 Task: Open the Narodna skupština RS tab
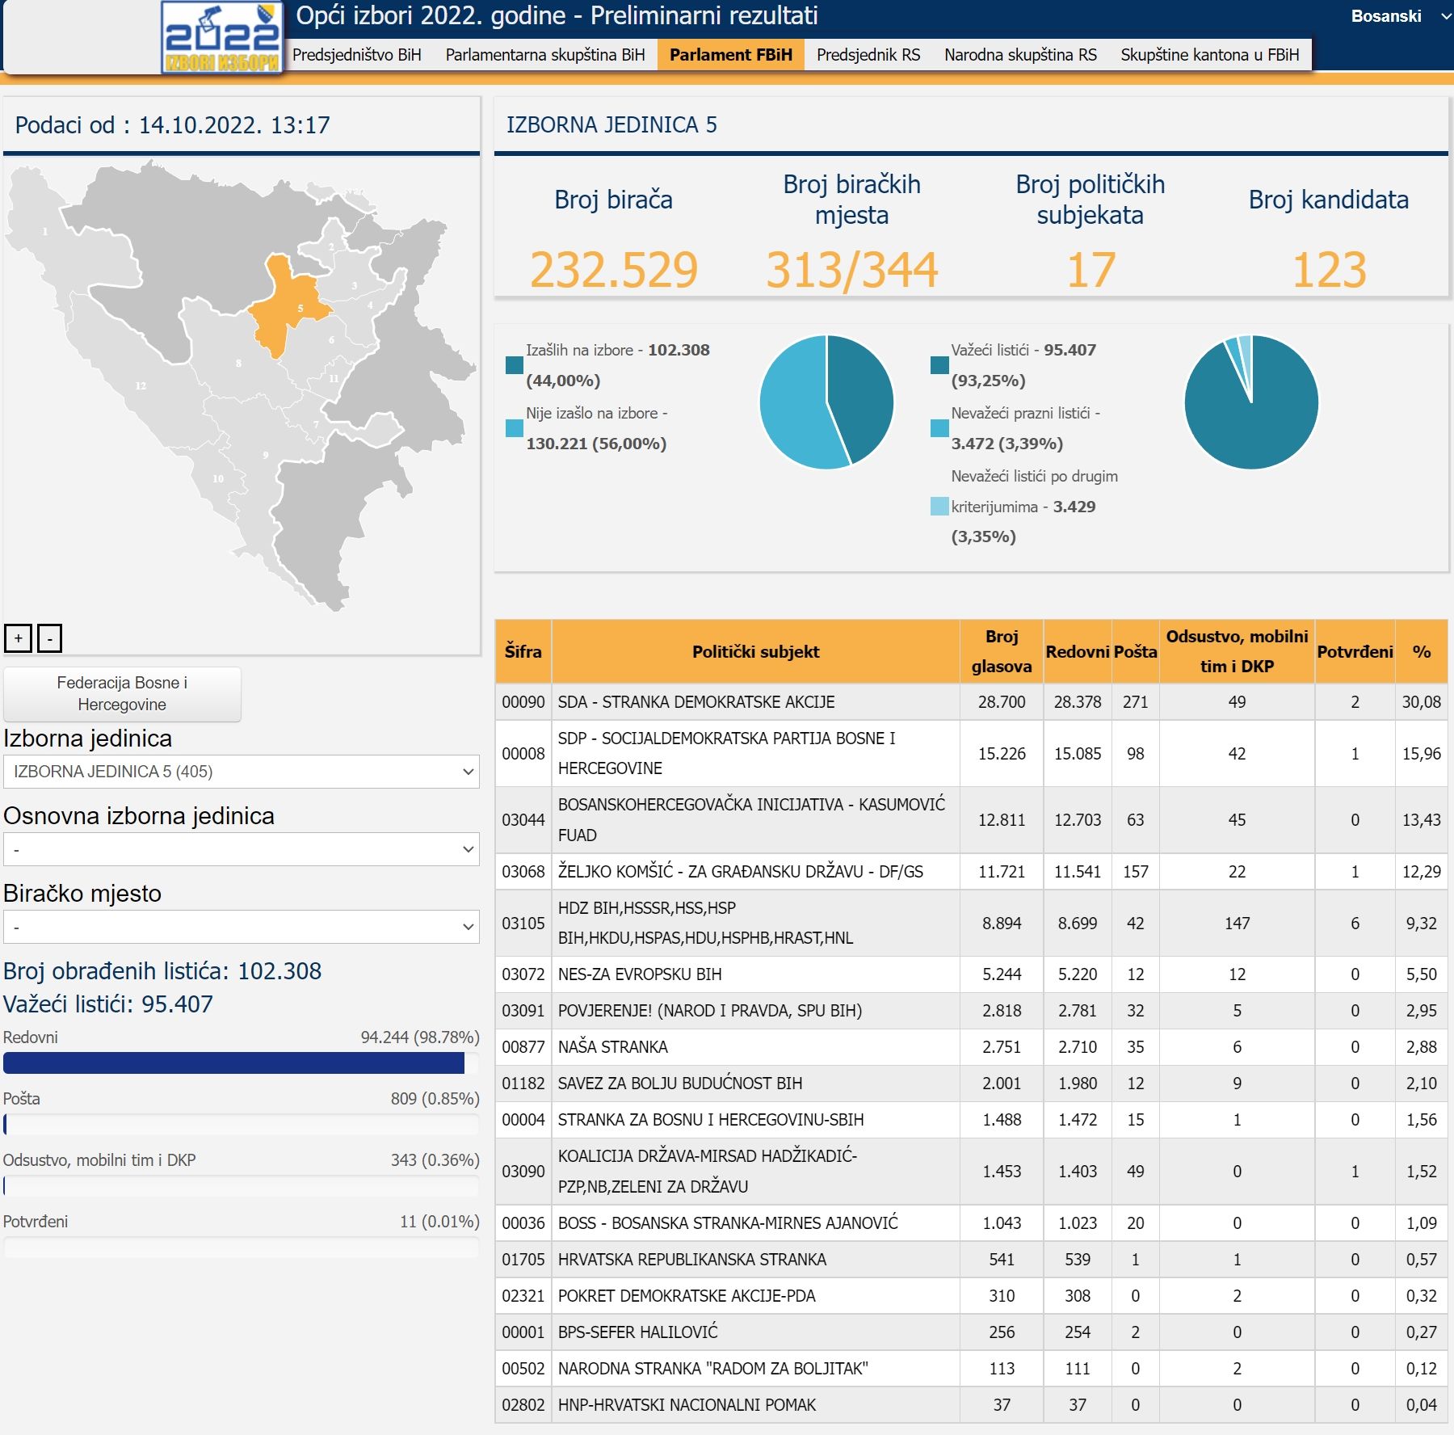coord(1020,55)
